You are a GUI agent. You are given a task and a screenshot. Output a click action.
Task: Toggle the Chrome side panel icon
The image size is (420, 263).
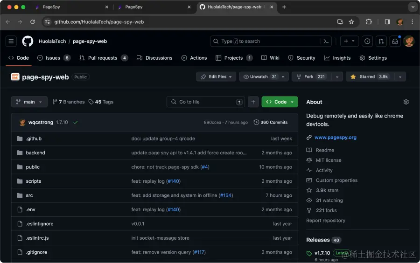[x=387, y=21]
